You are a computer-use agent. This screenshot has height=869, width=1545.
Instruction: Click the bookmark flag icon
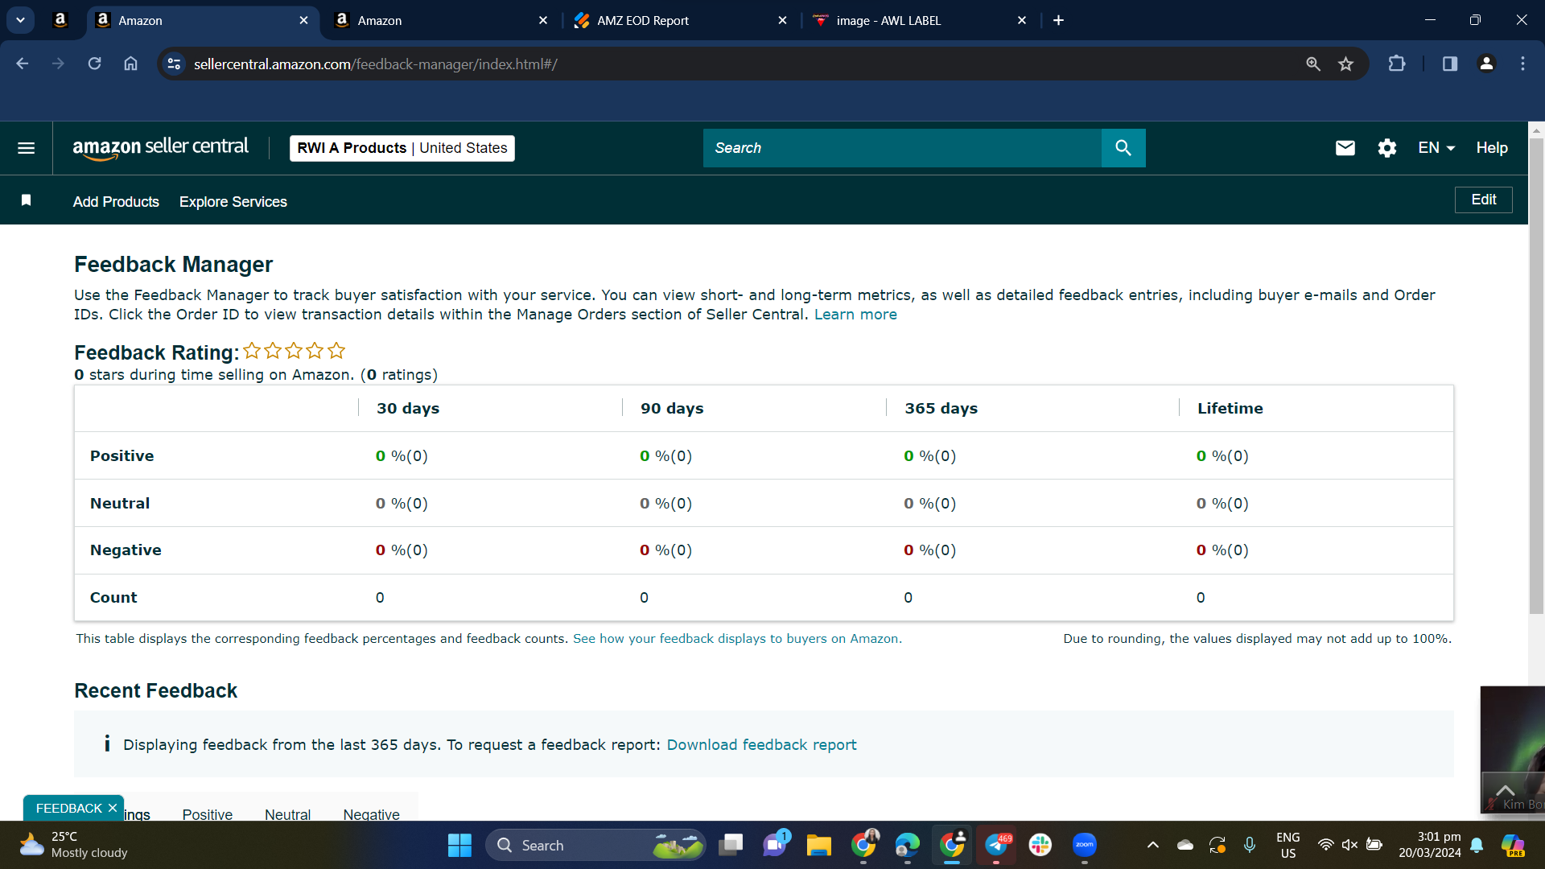pos(26,200)
